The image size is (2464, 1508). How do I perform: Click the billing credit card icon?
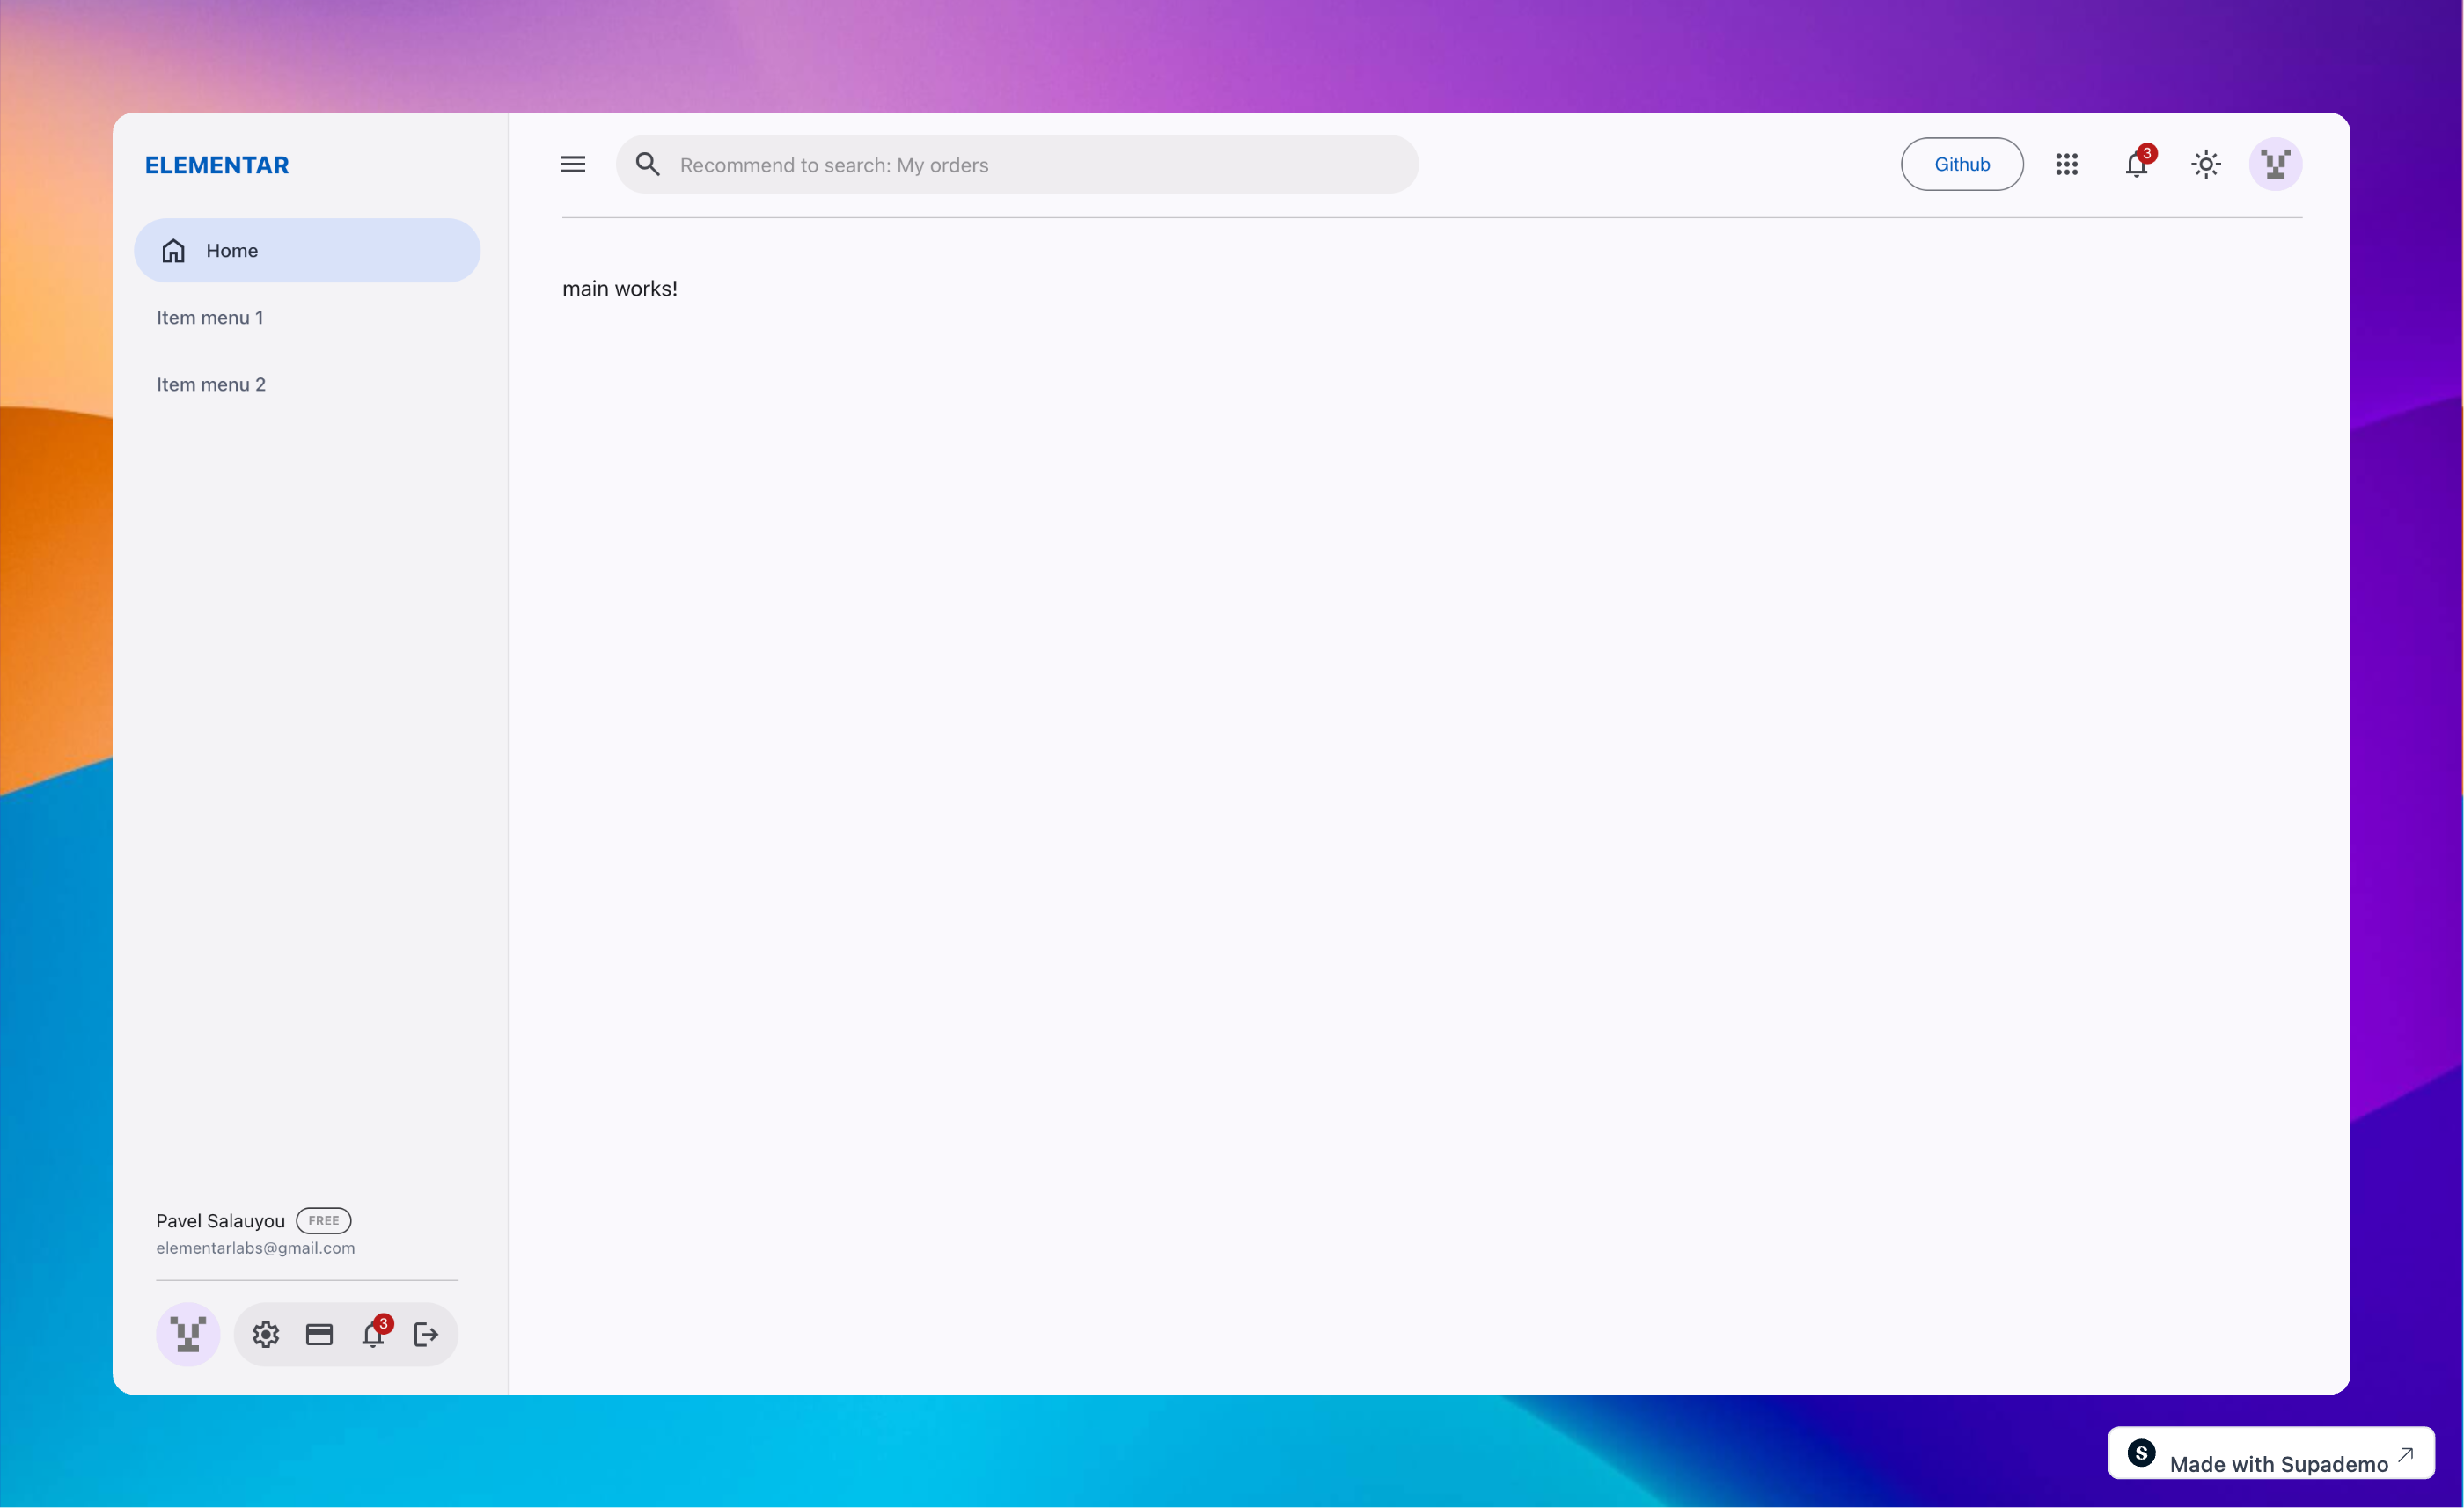point(319,1334)
